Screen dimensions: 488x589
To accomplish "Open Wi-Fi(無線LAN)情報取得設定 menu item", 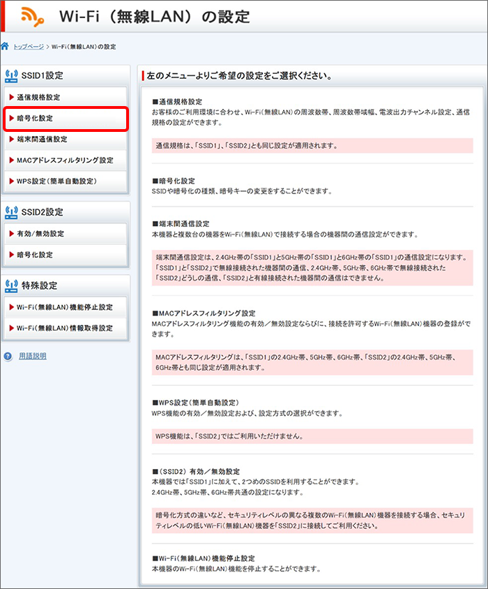I will click(66, 328).
